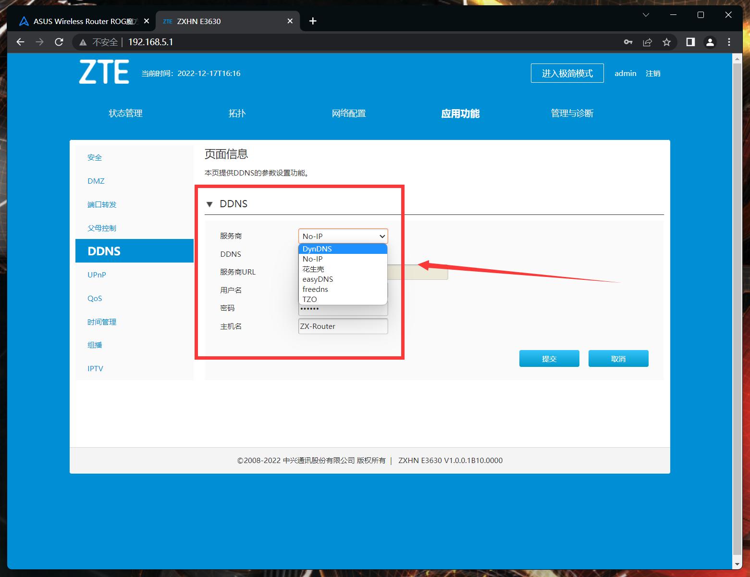The image size is (750, 577).
Task: Bookmark page with star icon
Action: [666, 42]
